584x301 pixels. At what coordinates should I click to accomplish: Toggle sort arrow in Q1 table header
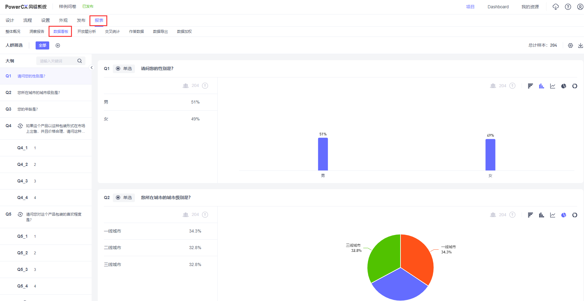pos(205,86)
